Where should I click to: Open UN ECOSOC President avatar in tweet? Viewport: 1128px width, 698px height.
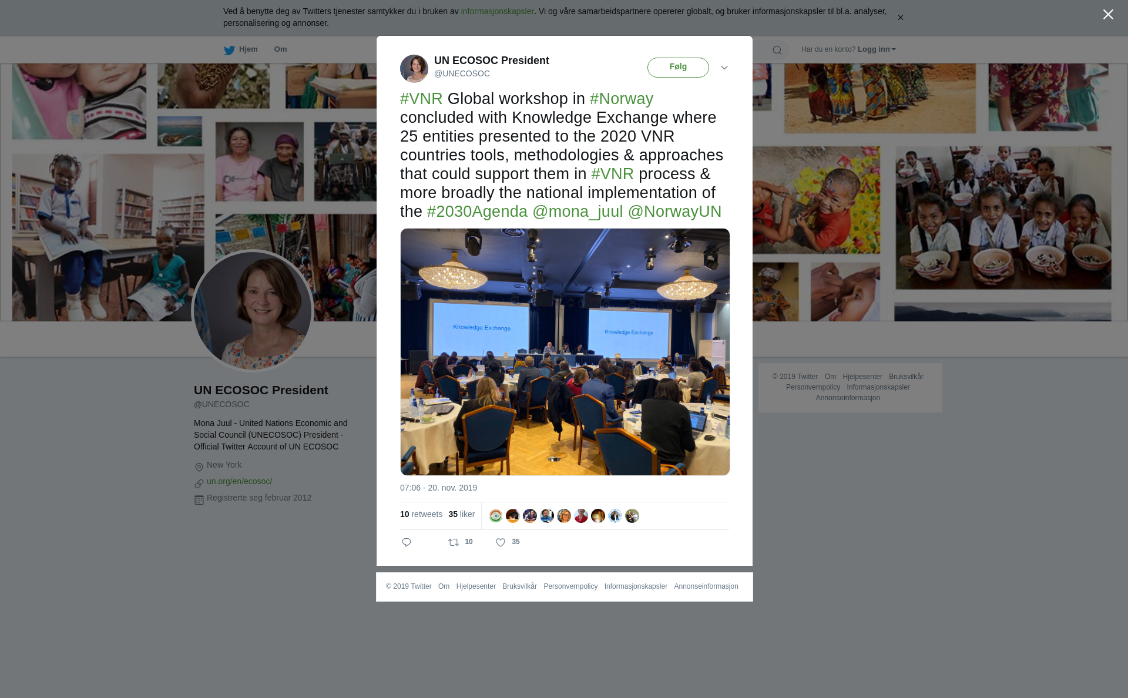coord(414,69)
